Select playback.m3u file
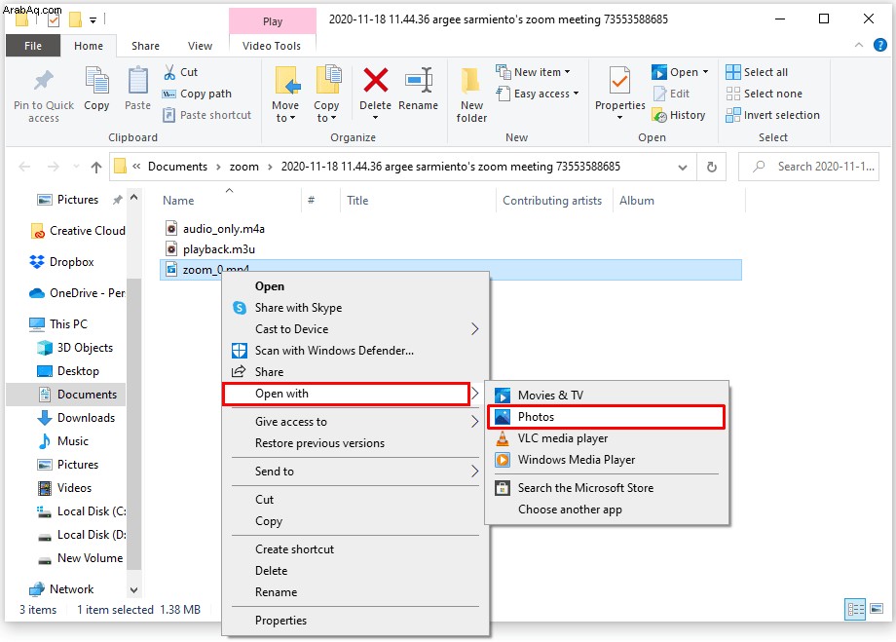 click(219, 249)
